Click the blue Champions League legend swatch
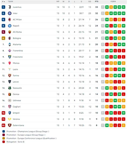This screenshot has width=127, height=144. click(x=3, y=131)
